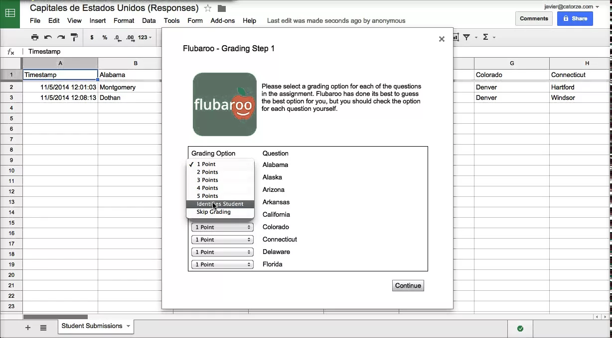
Task: Choose Skip Grading option
Action: [x=220, y=212]
